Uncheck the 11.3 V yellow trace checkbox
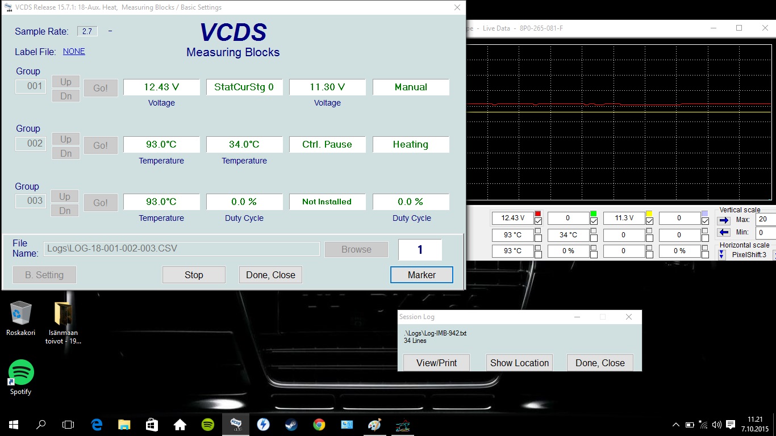The image size is (776, 436). point(649,221)
